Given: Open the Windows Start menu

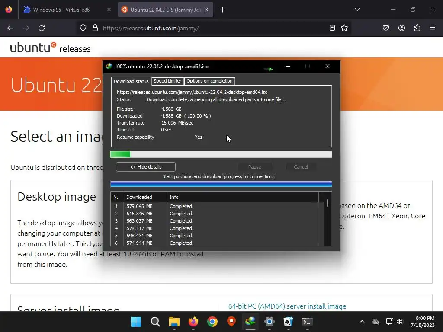Looking at the screenshot, I should click(136, 322).
